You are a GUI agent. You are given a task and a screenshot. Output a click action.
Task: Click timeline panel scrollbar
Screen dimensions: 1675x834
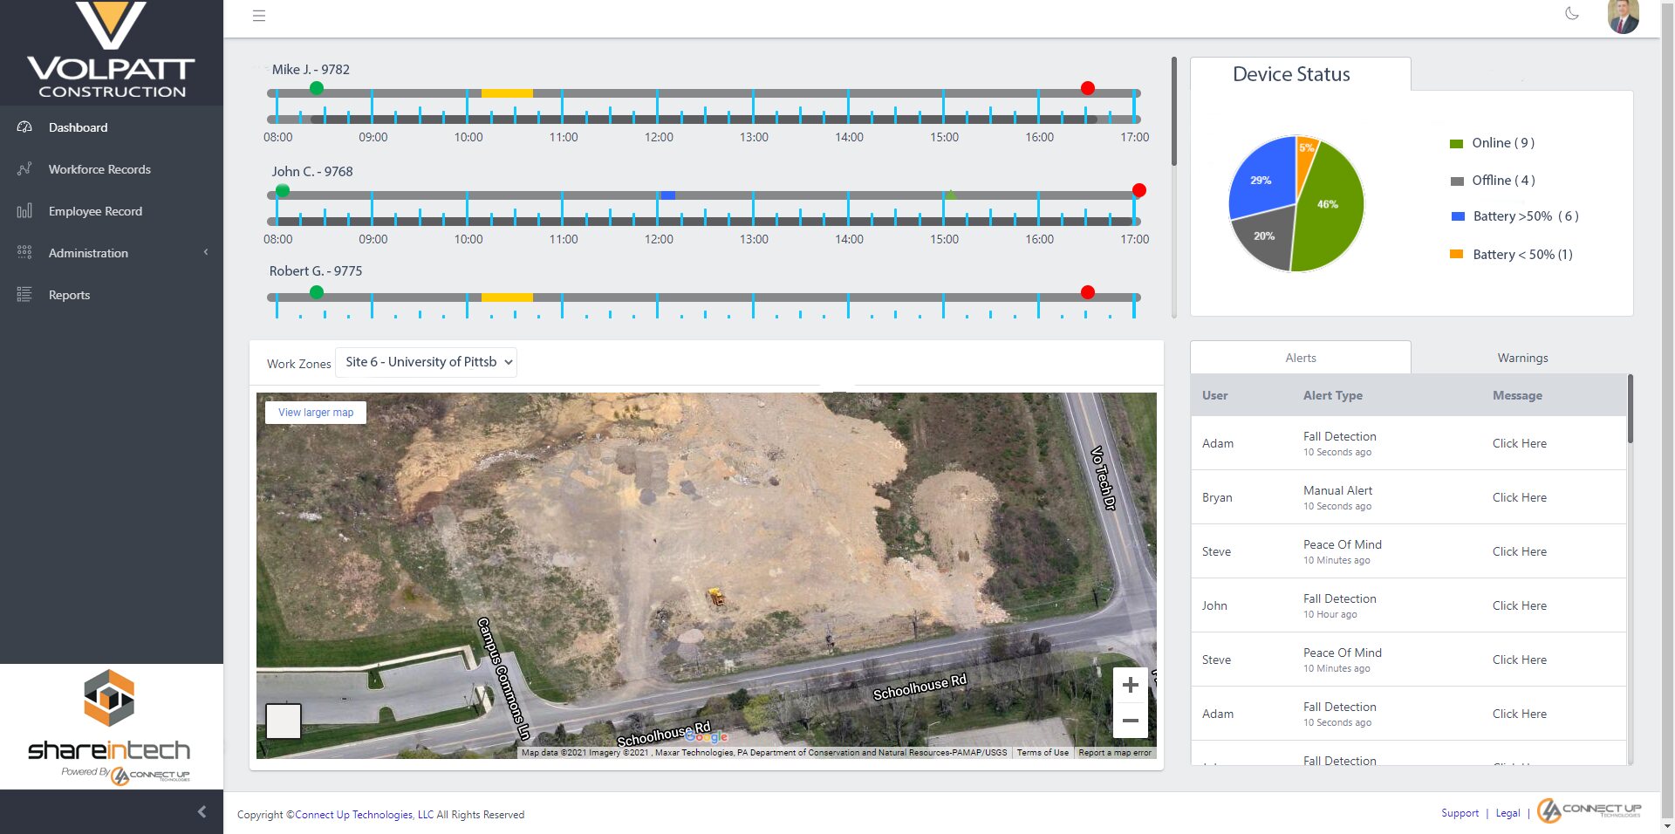(x=1173, y=112)
